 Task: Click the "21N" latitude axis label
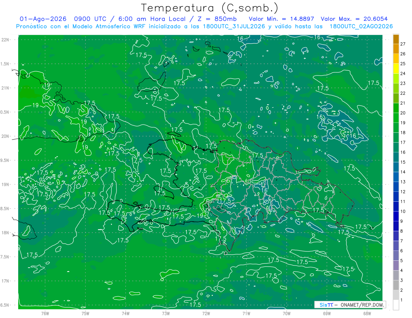tap(5, 88)
